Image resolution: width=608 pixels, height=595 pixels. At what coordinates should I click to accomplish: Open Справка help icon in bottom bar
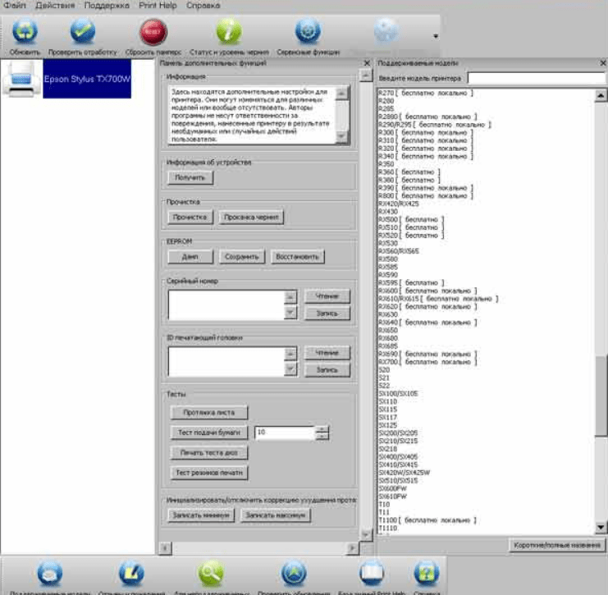(427, 573)
